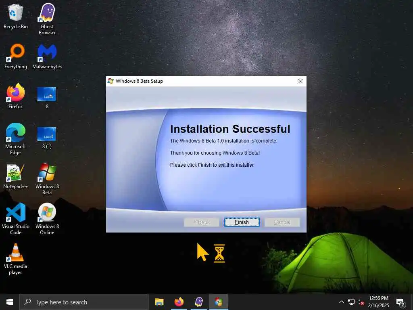The height and width of the screenshot is (310, 413).
Task: Click the greyed-out Back button
Action: 202,222
